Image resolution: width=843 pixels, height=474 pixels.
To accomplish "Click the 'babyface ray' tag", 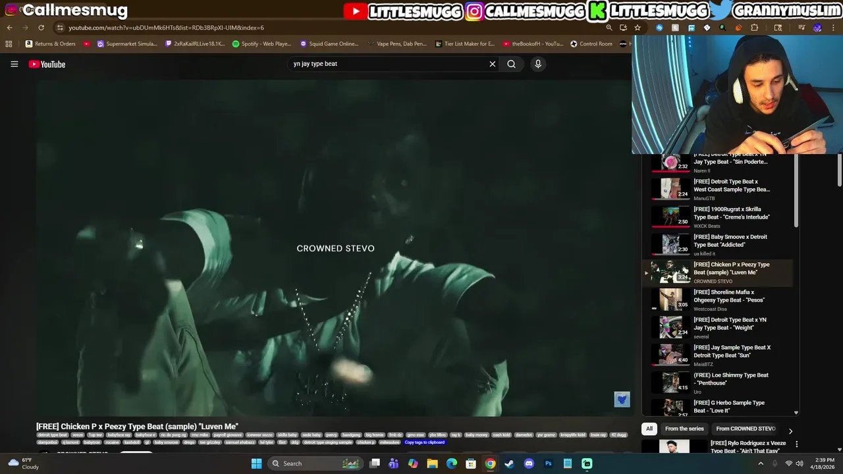I will pos(119,435).
